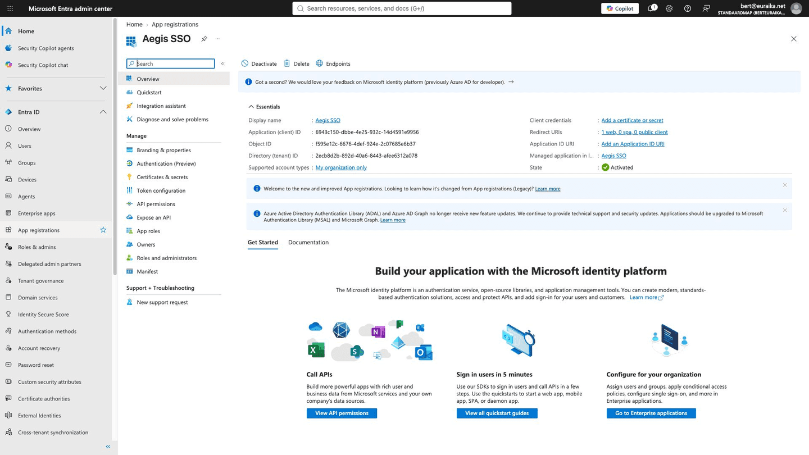Dismiss the App registrations welcome banner
This screenshot has height=455, width=809.
(x=785, y=185)
